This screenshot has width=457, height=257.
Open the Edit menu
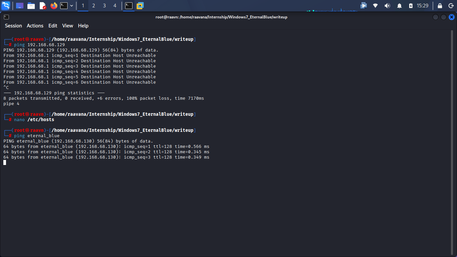[53, 26]
